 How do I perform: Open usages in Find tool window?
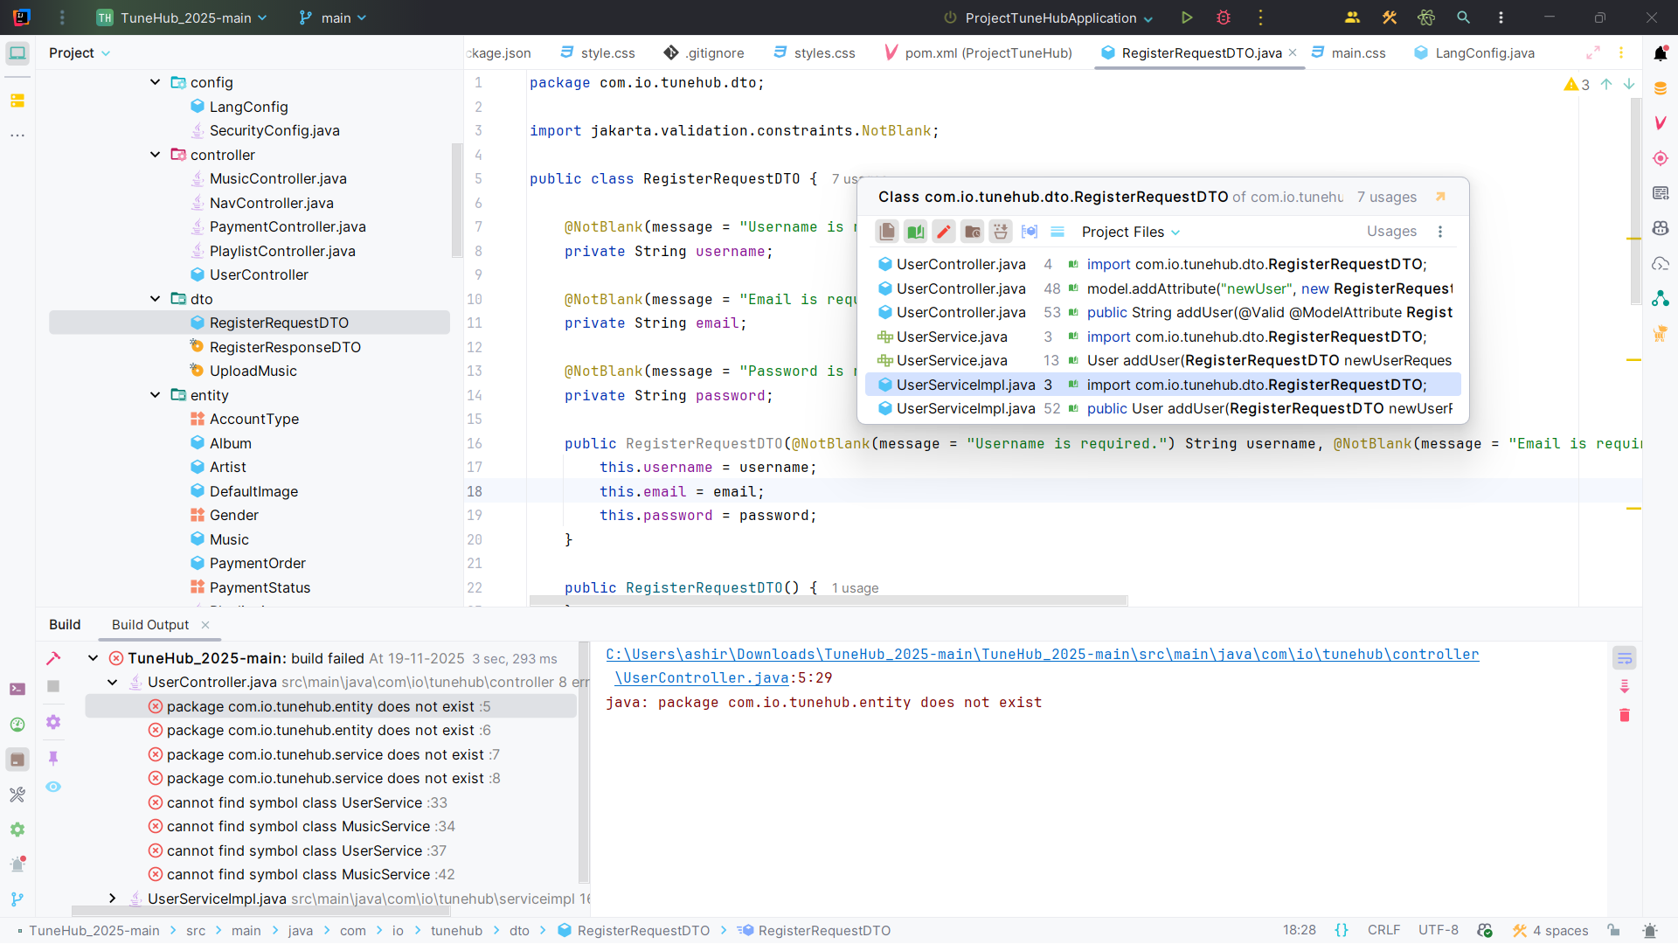(x=1440, y=197)
